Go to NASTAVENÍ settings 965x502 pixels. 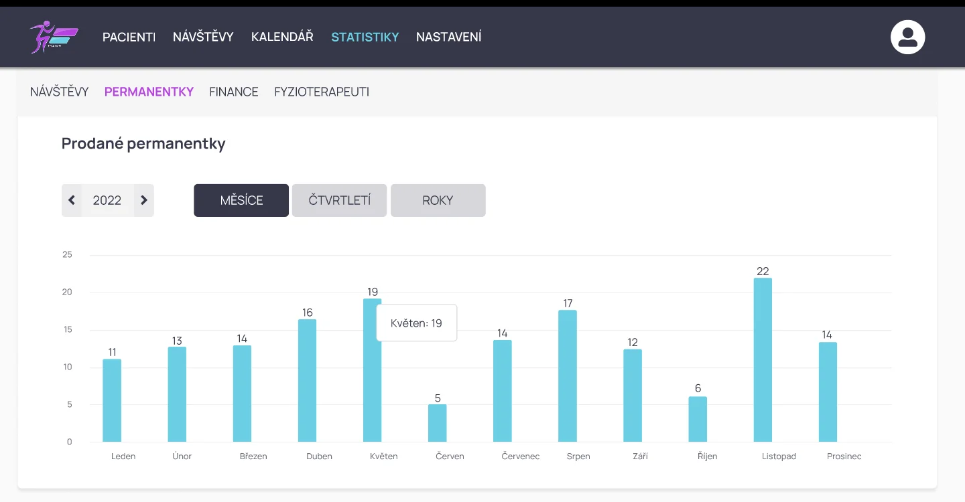(x=448, y=37)
